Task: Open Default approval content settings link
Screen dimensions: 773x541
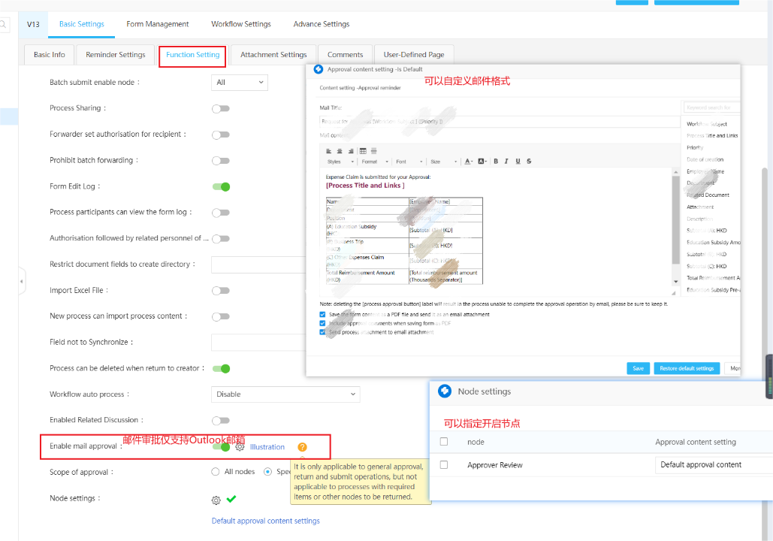Action: [266, 521]
